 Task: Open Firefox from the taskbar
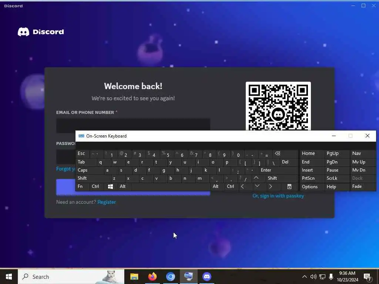pos(152,277)
